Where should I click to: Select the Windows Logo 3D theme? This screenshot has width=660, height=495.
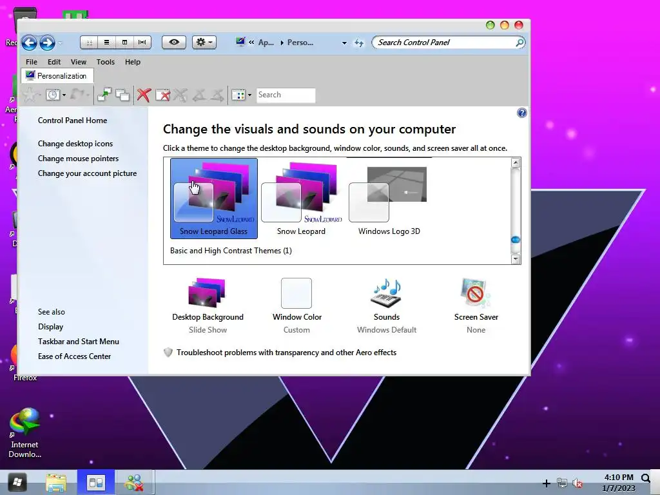(389, 199)
